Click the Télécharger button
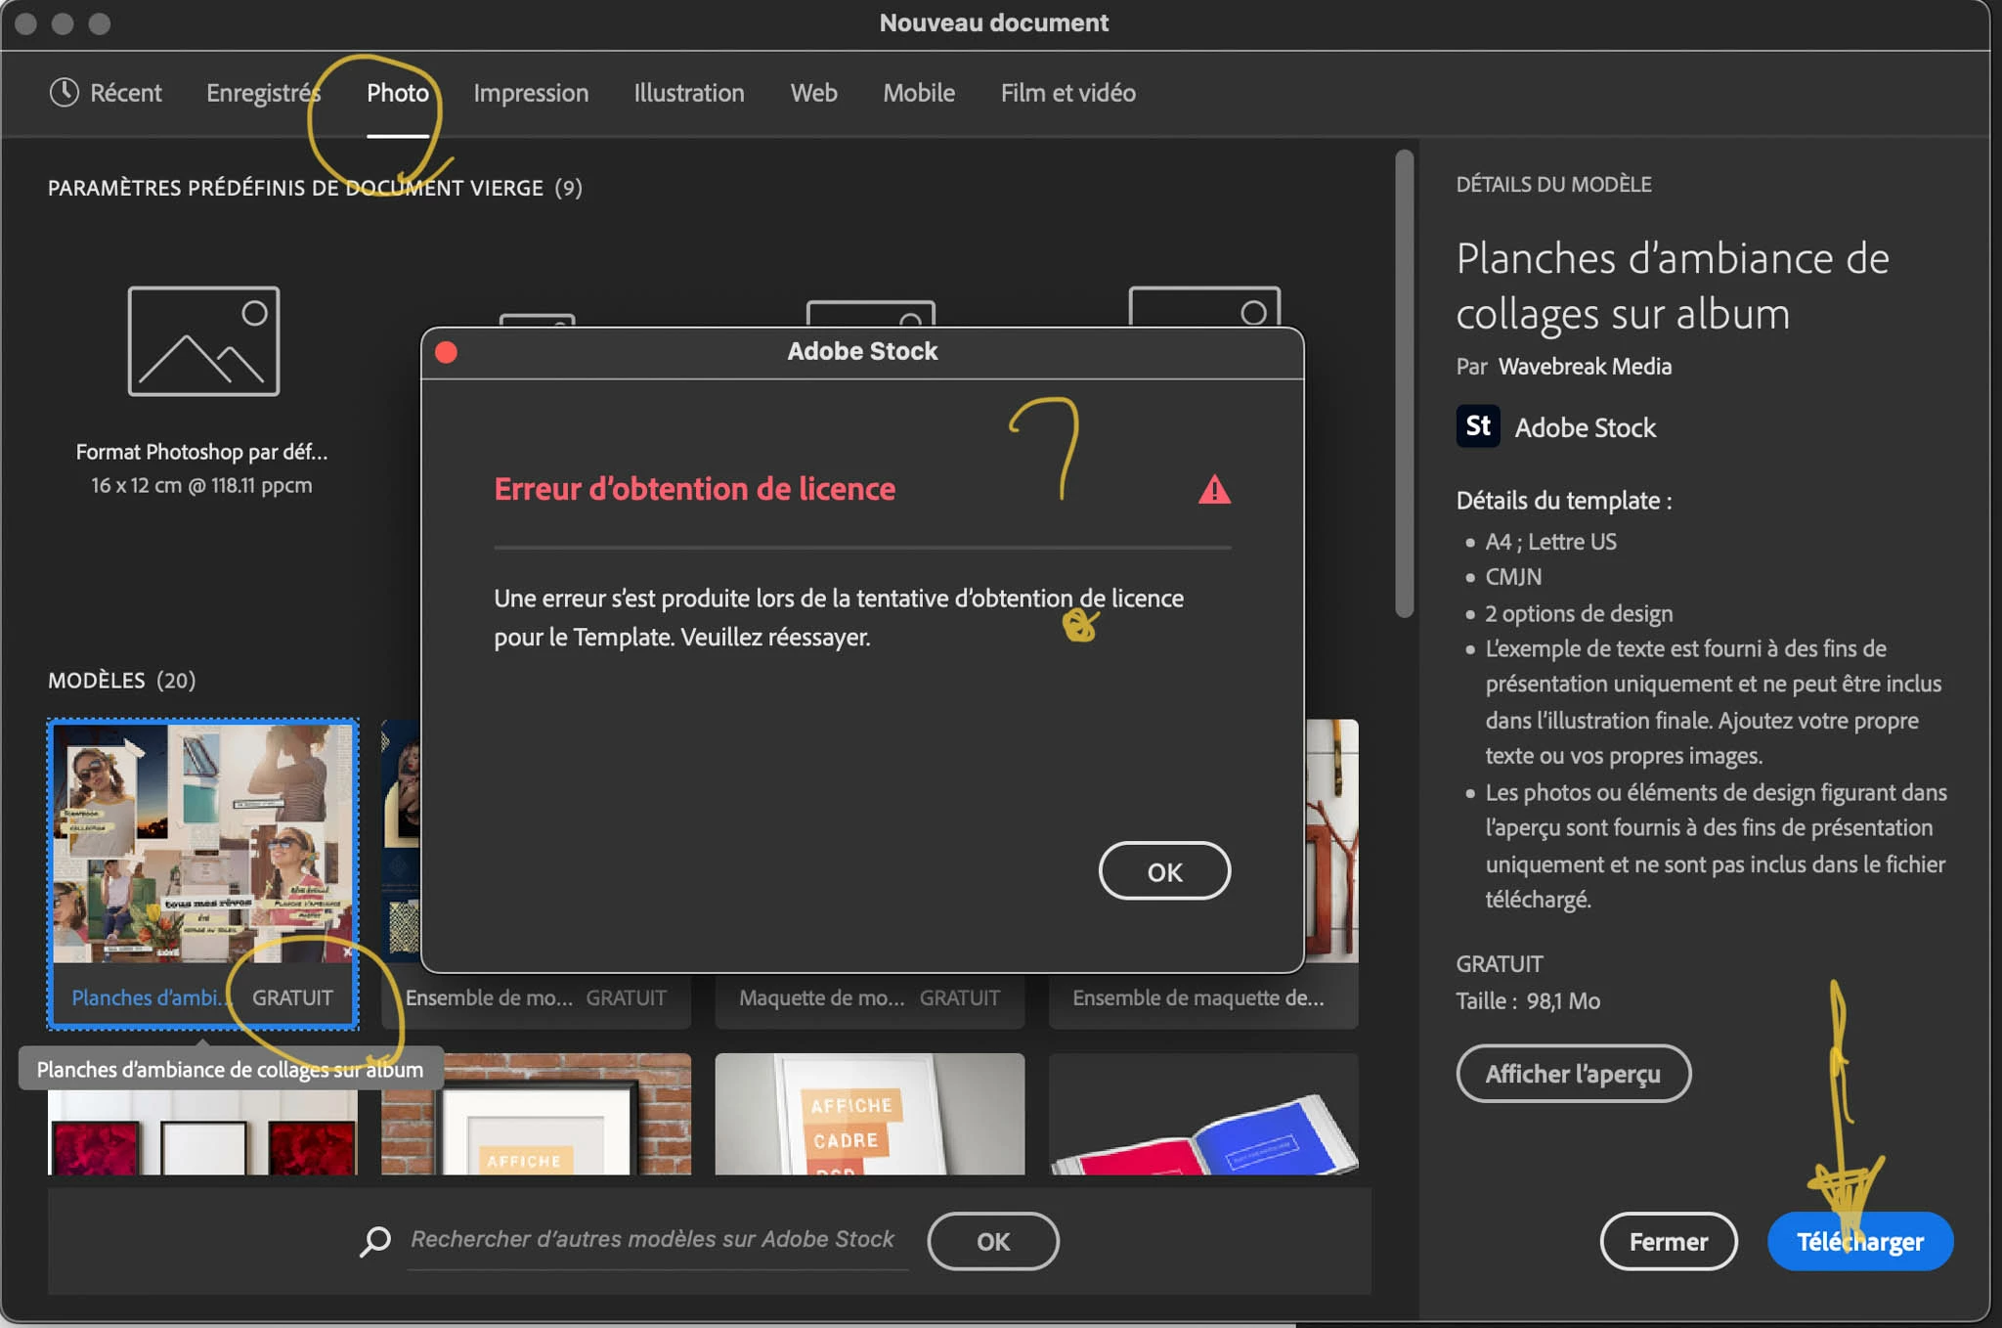Screen dimensions: 2002x1328 [x=1859, y=1241]
